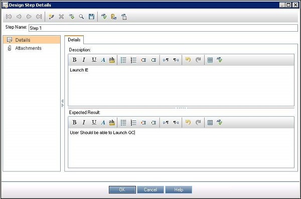Viewport: 301px width, 199px height.
Task: Open the Help button
Action: 179,190
